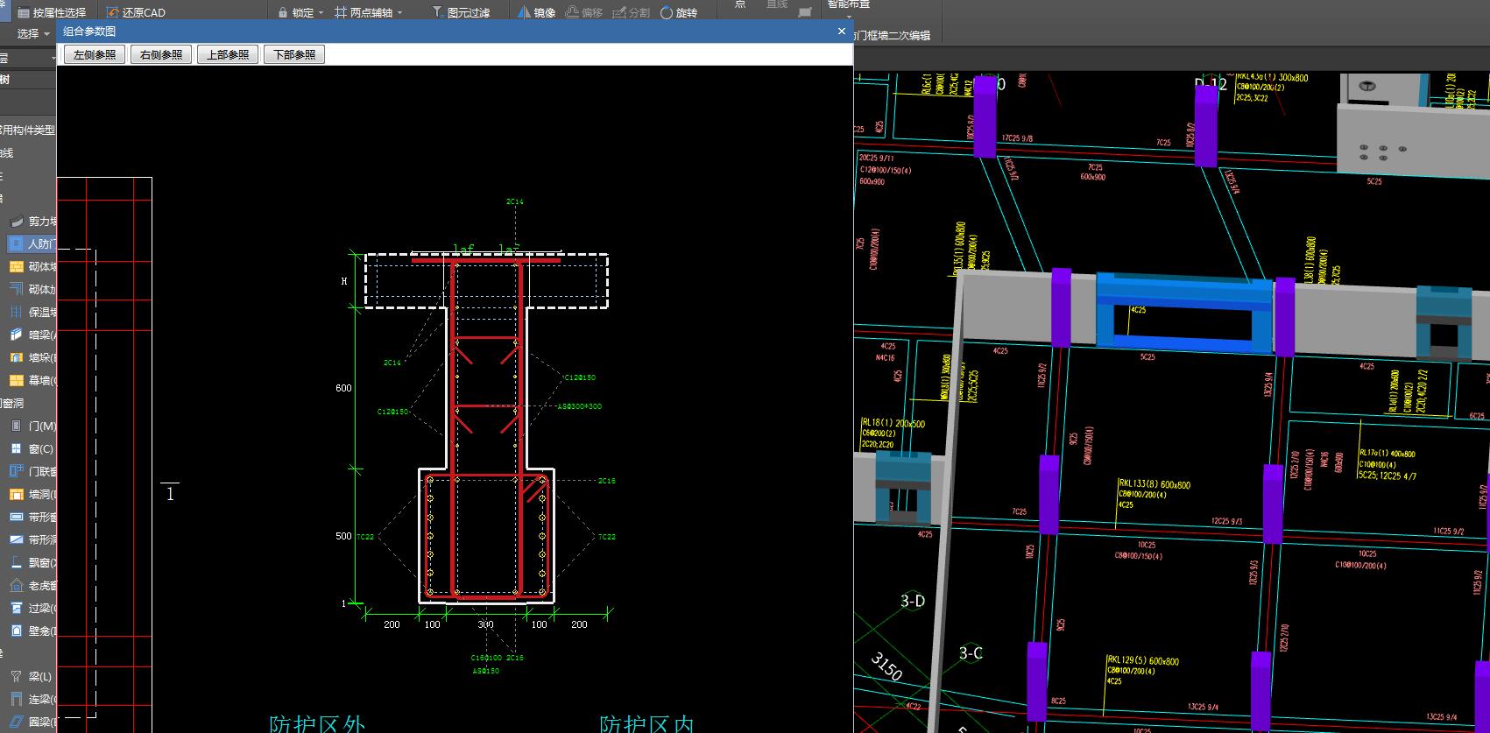Click the 7C22 label on right side
The height and width of the screenshot is (733, 1490).
pos(606,537)
